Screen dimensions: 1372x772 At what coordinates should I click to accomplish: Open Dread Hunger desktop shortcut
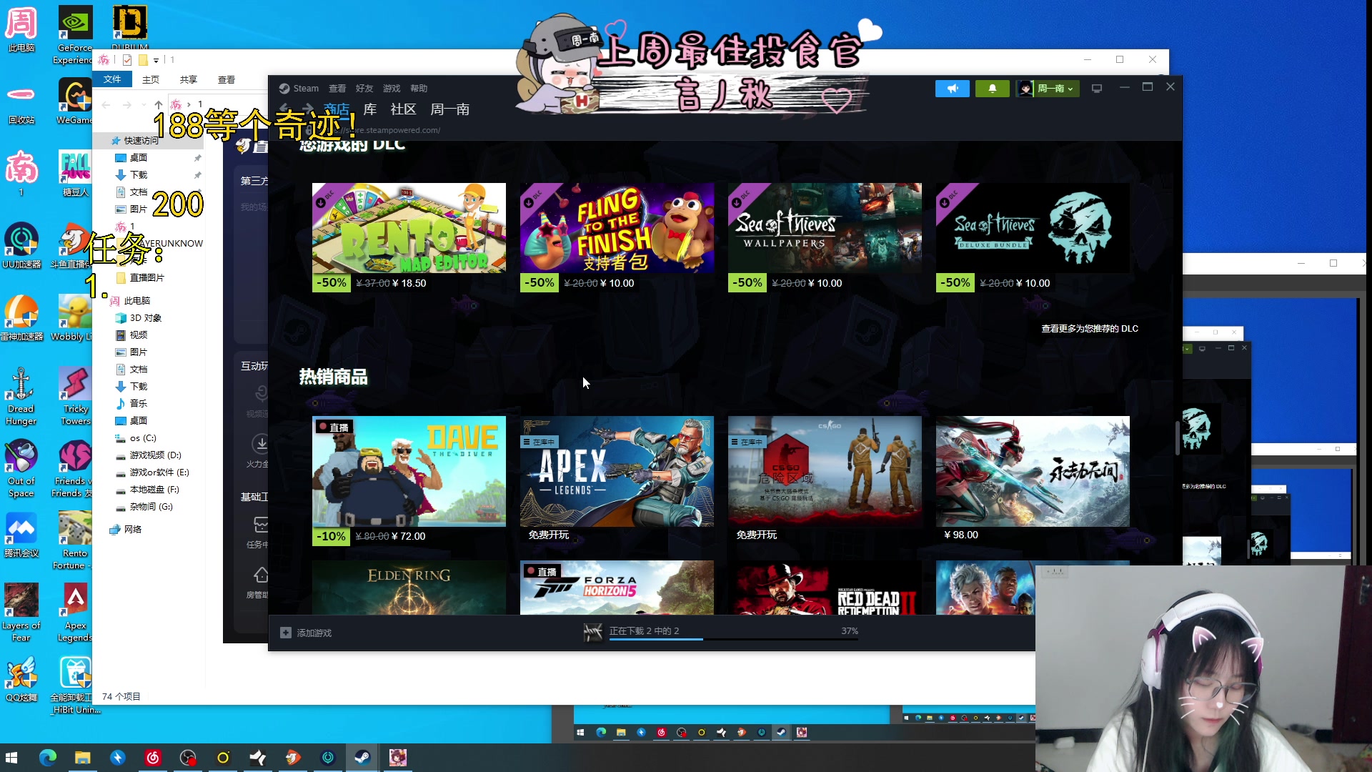coord(21,397)
